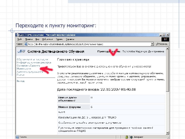The height and width of the screenshot is (139, 185).
Task: Click the Готово status text
Action: pos(23,137)
